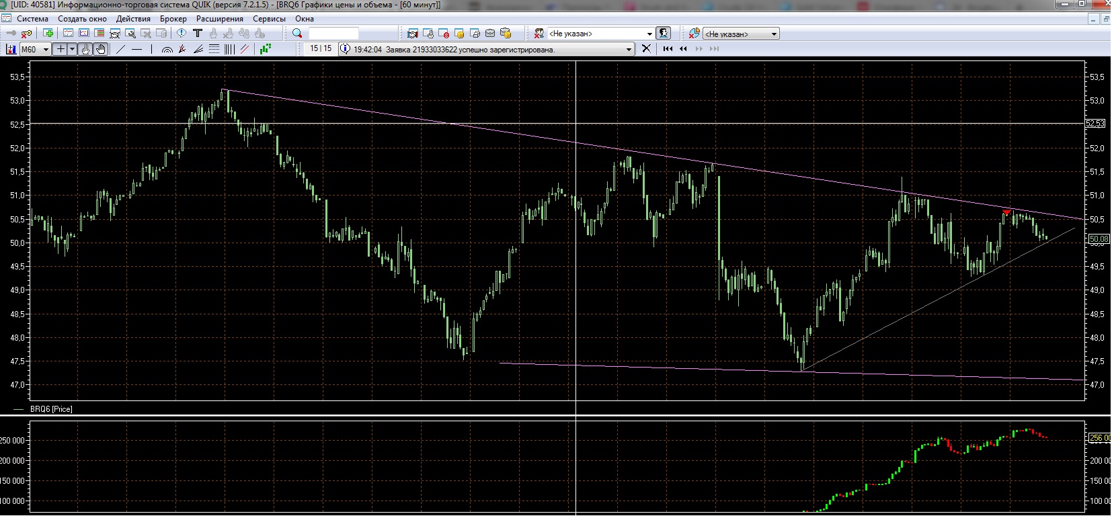Open the Действия menu
Viewport: 1112px width, 516px height.
coord(133,19)
